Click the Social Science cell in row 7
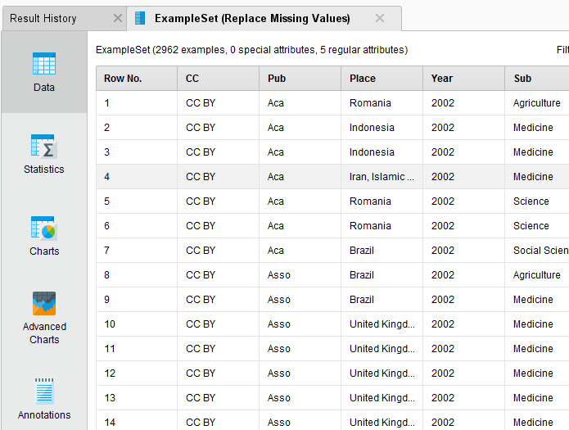This screenshot has width=569, height=430. click(x=540, y=251)
